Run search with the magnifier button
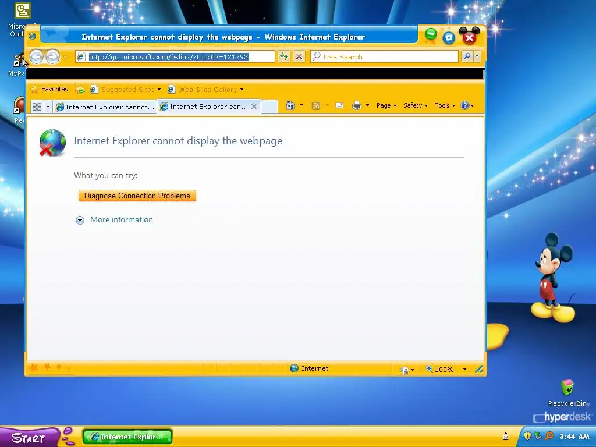The height and width of the screenshot is (447, 596). click(467, 56)
